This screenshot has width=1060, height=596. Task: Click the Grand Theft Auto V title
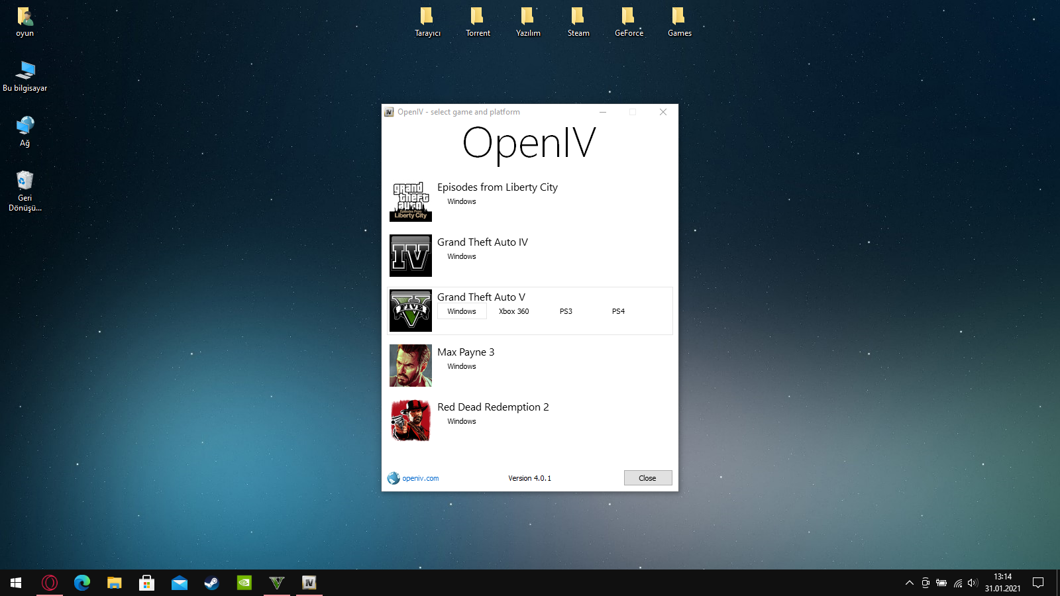coord(481,297)
